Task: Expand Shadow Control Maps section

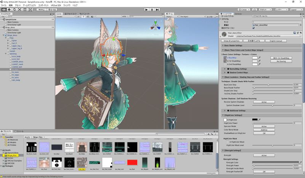Action: [x=262, y=73]
